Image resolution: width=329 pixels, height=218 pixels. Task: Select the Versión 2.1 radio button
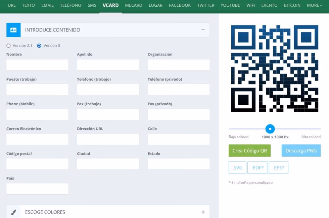coord(8,45)
